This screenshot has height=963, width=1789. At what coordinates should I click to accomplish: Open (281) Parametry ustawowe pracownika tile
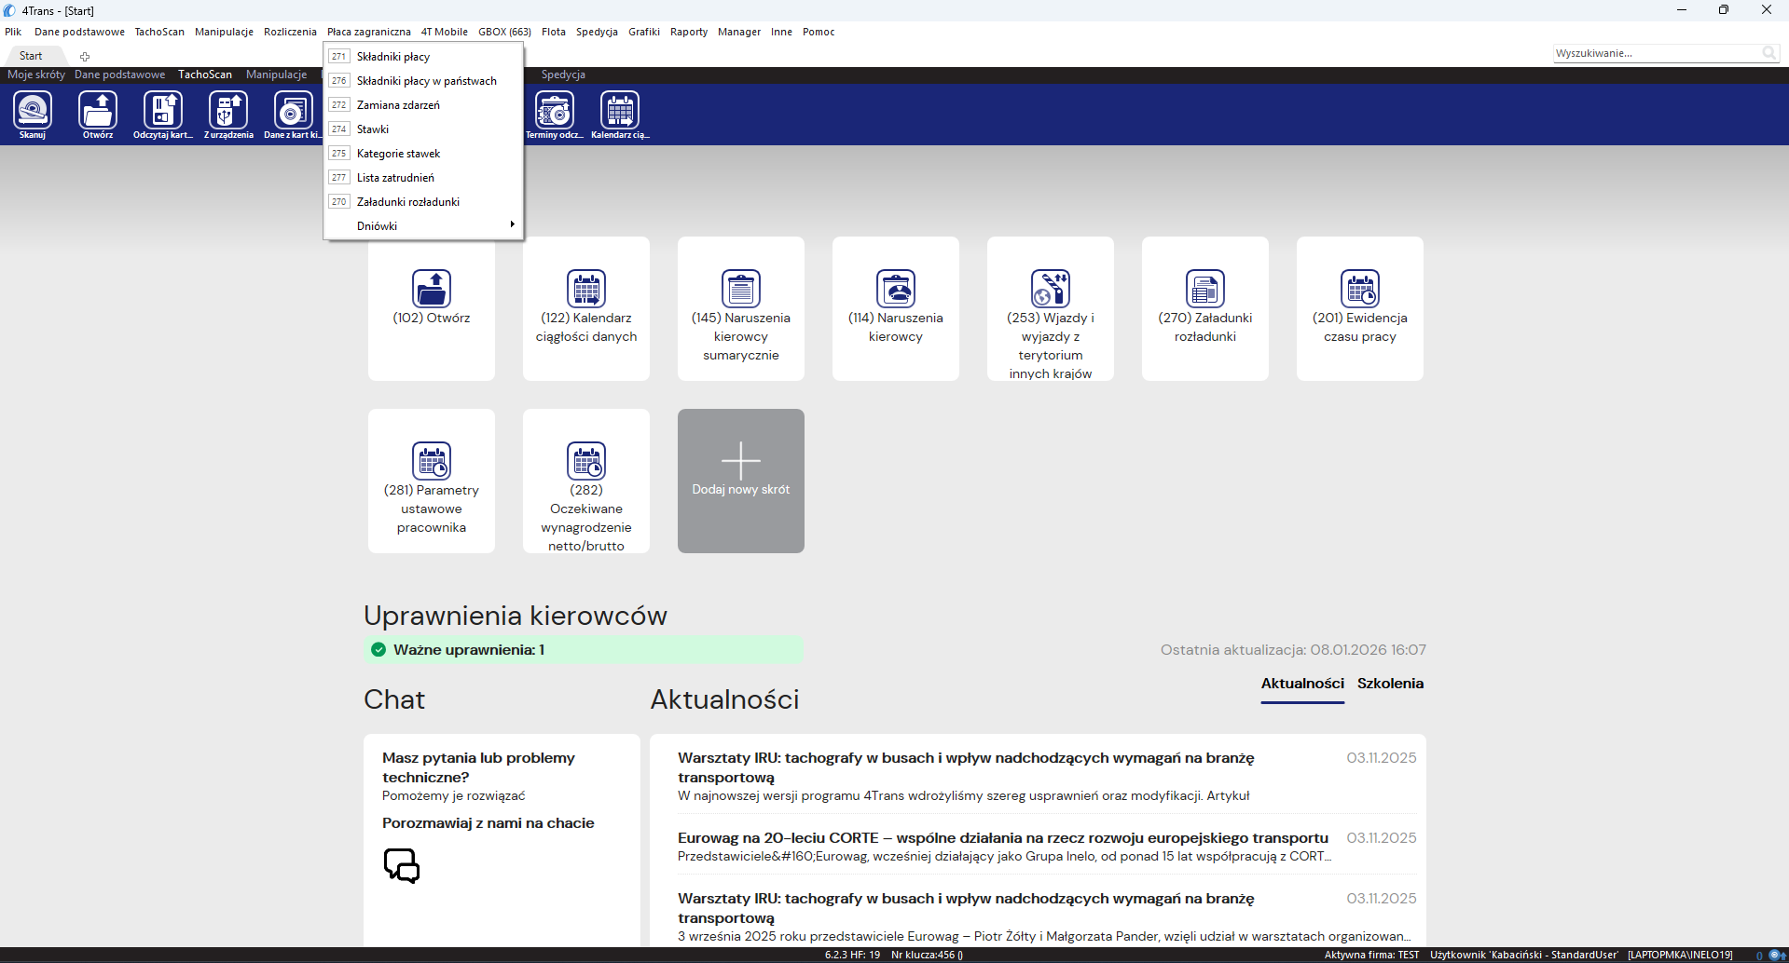pos(432,481)
